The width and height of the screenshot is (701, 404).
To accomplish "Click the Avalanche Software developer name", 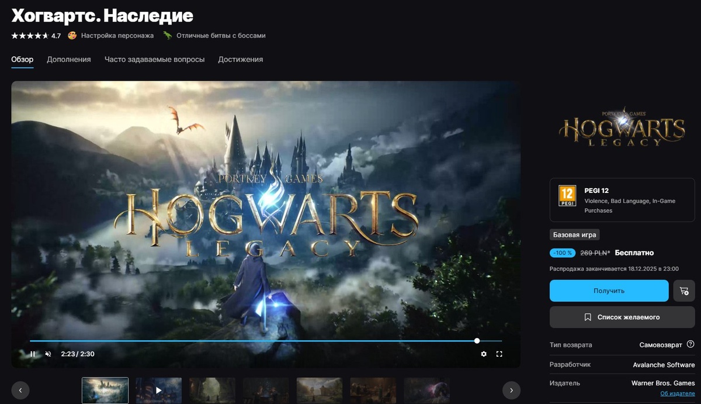I will pos(664,365).
